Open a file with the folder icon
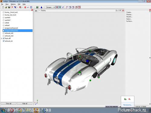 (6, 7)
